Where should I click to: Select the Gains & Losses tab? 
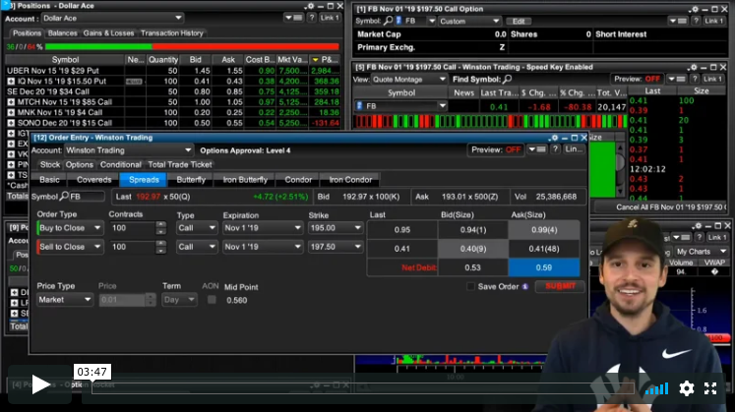pyautogui.click(x=108, y=33)
